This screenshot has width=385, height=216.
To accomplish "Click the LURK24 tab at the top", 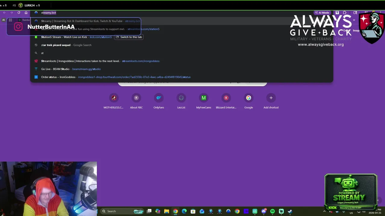I will 29,5.
